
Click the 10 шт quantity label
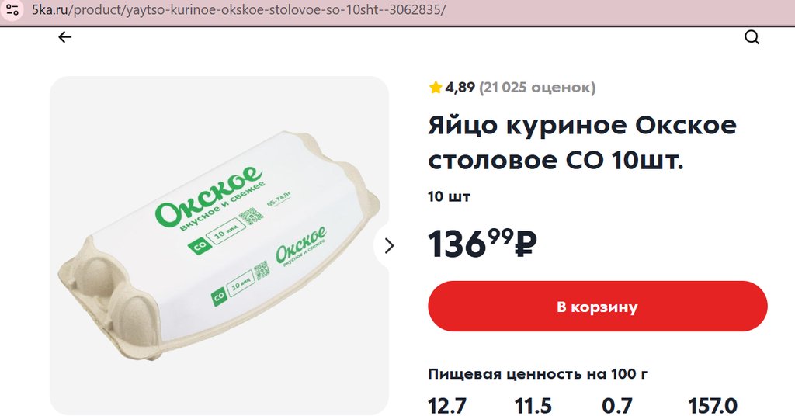click(450, 196)
